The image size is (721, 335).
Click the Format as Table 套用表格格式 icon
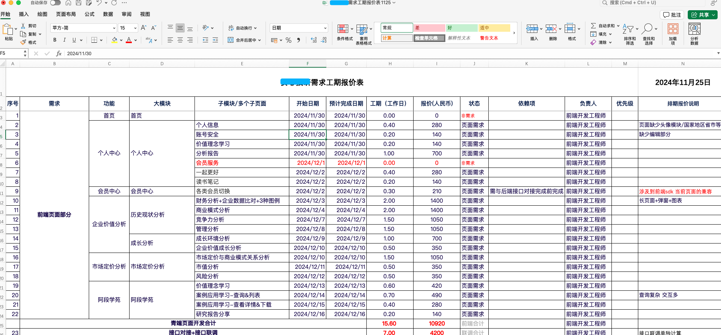(362, 29)
